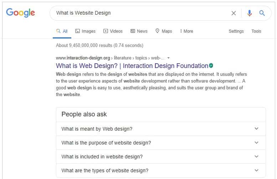Submit search with the magnifying glass icon
277x179 pixels.
pos(262,13)
